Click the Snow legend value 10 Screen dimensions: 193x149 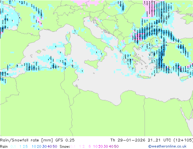click(x=95, y=147)
